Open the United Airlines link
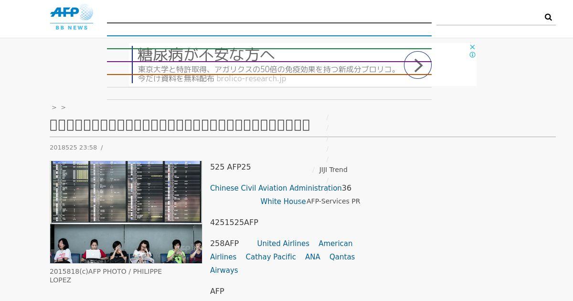The height and width of the screenshot is (301, 573). [283, 244]
